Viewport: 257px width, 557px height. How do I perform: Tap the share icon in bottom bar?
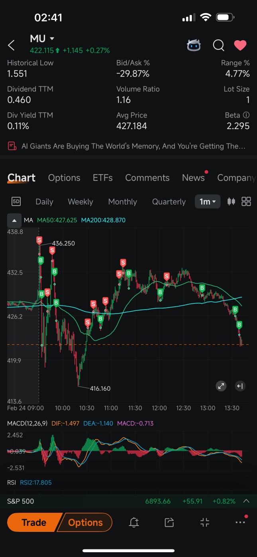click(x=169, y=523)
